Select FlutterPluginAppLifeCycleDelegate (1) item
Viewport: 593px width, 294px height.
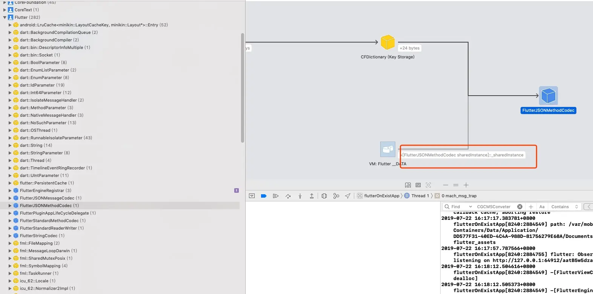[58, 213]
